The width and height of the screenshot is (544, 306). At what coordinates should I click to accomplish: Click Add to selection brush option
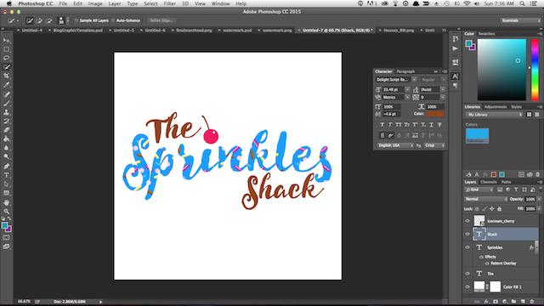tap(39, 20)
